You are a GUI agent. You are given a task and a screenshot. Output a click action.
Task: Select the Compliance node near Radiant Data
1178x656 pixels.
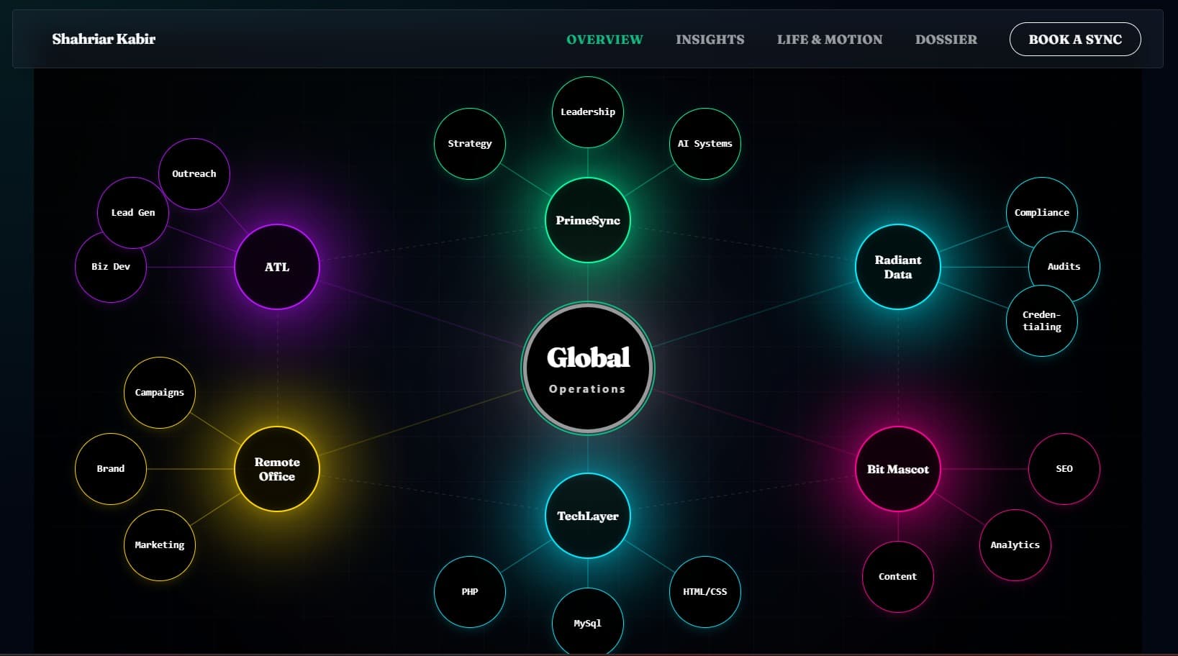[x=1041, y=211]
